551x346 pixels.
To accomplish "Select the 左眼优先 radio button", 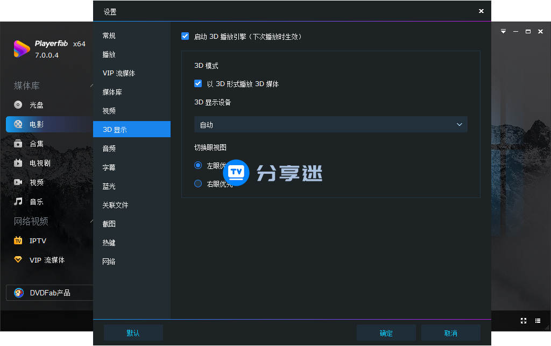I will coord(198,165).
